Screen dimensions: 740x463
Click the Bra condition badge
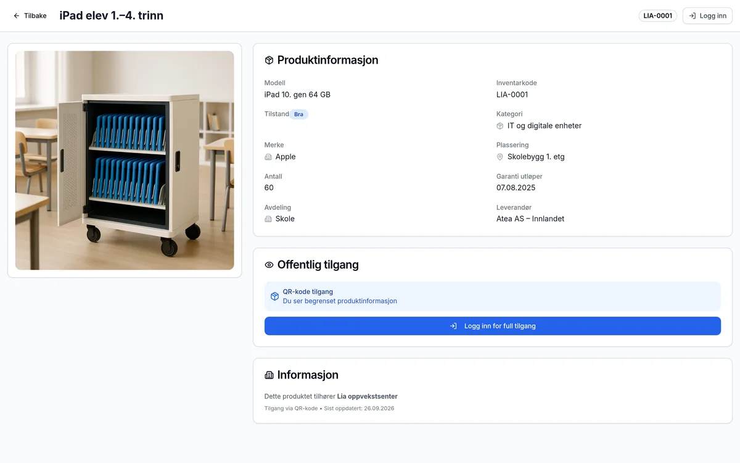pyautogui.click(x=298, y=114)
